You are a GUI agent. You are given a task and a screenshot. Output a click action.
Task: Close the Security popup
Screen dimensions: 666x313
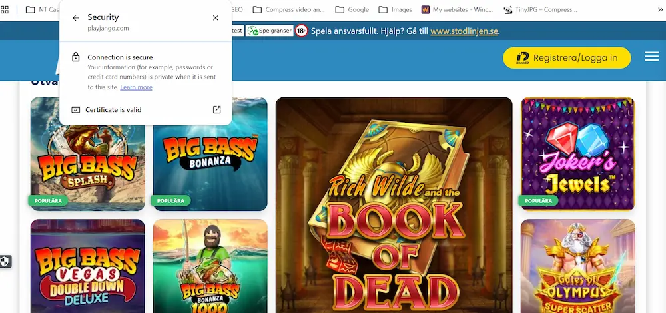coord(215,18)
